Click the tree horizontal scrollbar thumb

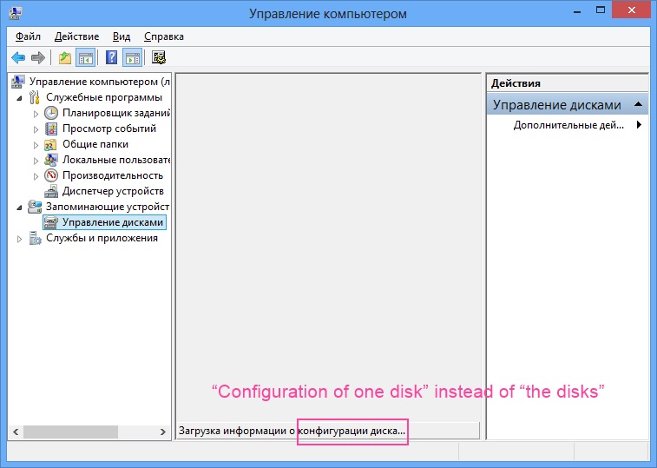click(x=70, y=432)
